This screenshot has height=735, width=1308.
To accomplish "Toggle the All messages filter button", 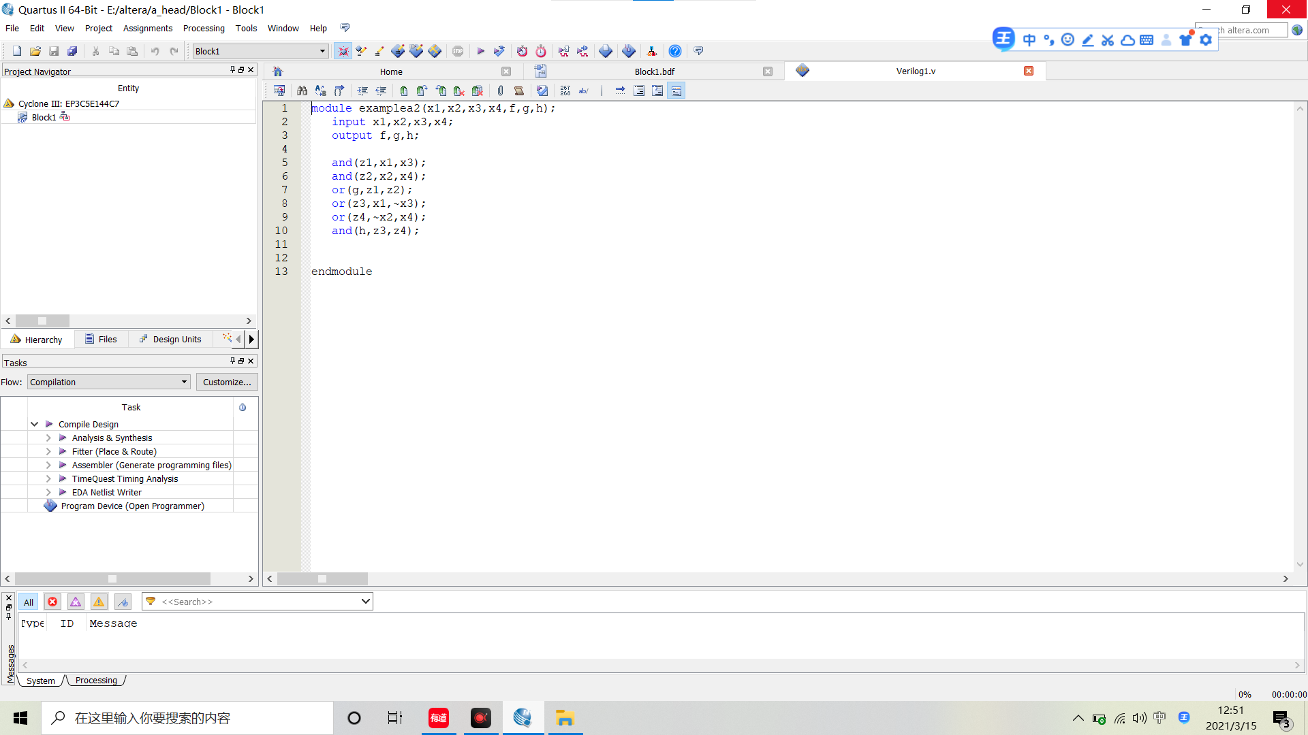I will tap(29, 602).
